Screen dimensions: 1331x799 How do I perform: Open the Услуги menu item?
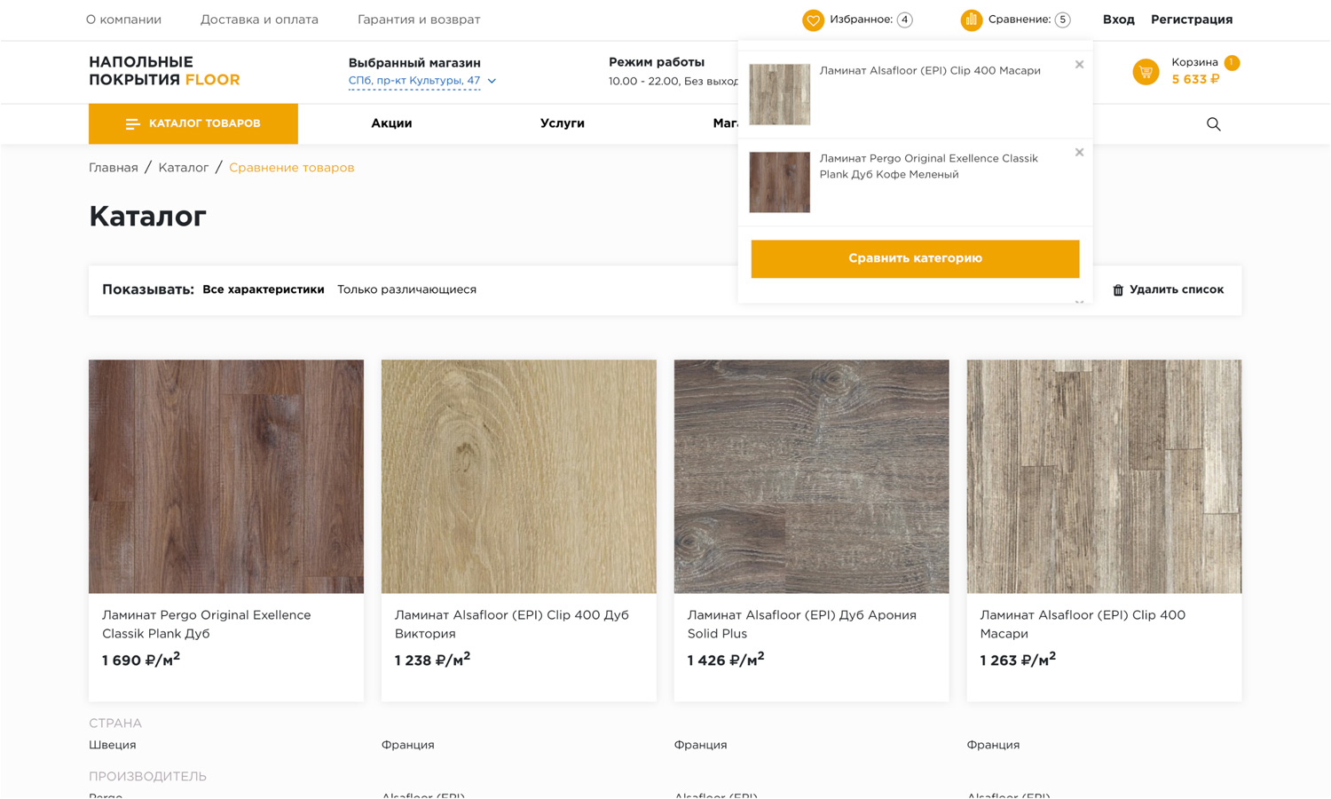562,123
